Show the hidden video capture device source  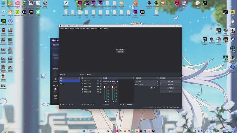click(98, 84)
